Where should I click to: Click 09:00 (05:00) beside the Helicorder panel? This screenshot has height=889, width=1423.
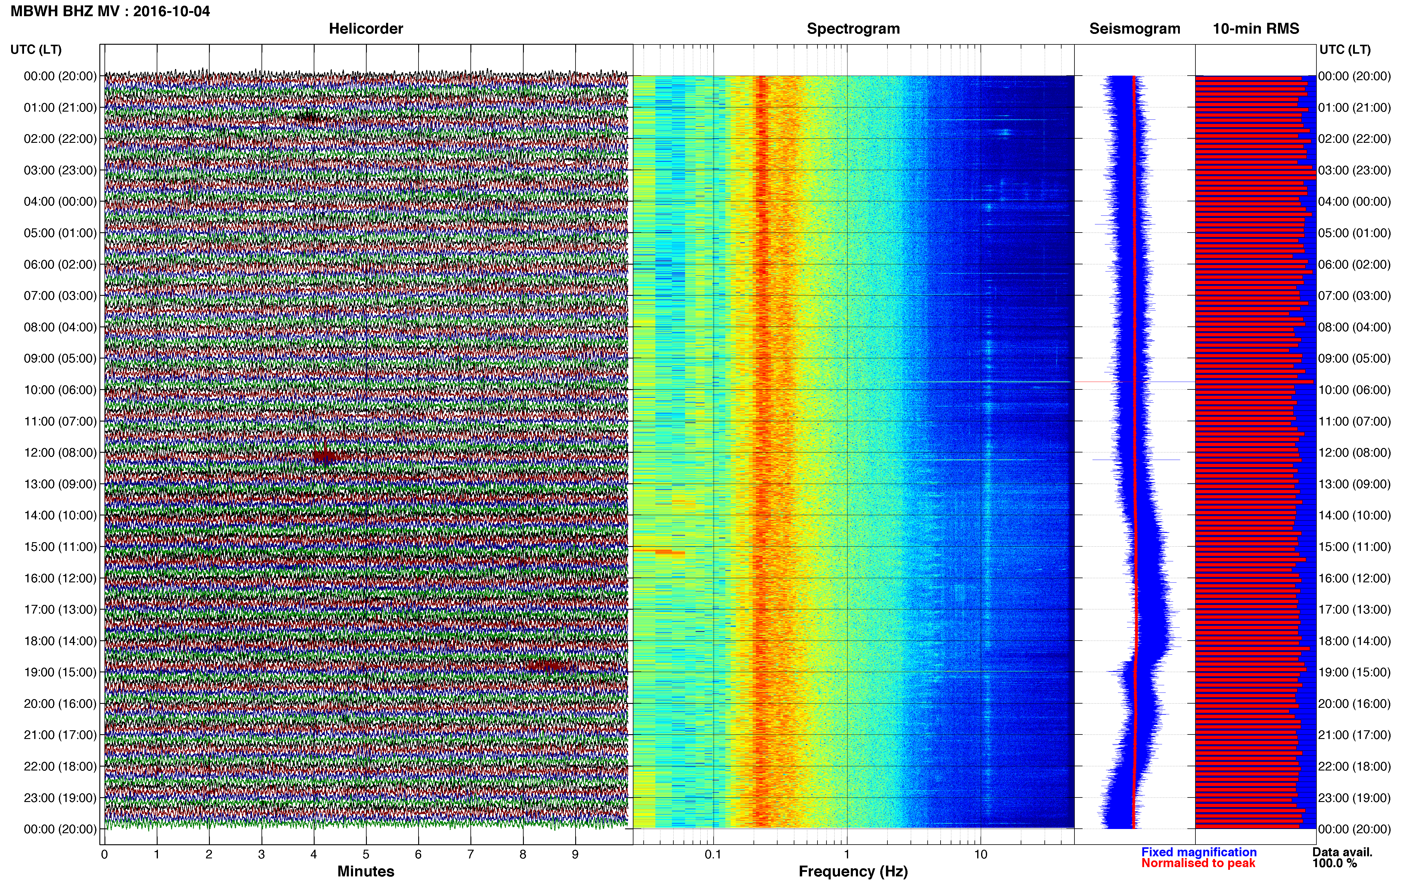coord(60,359)
